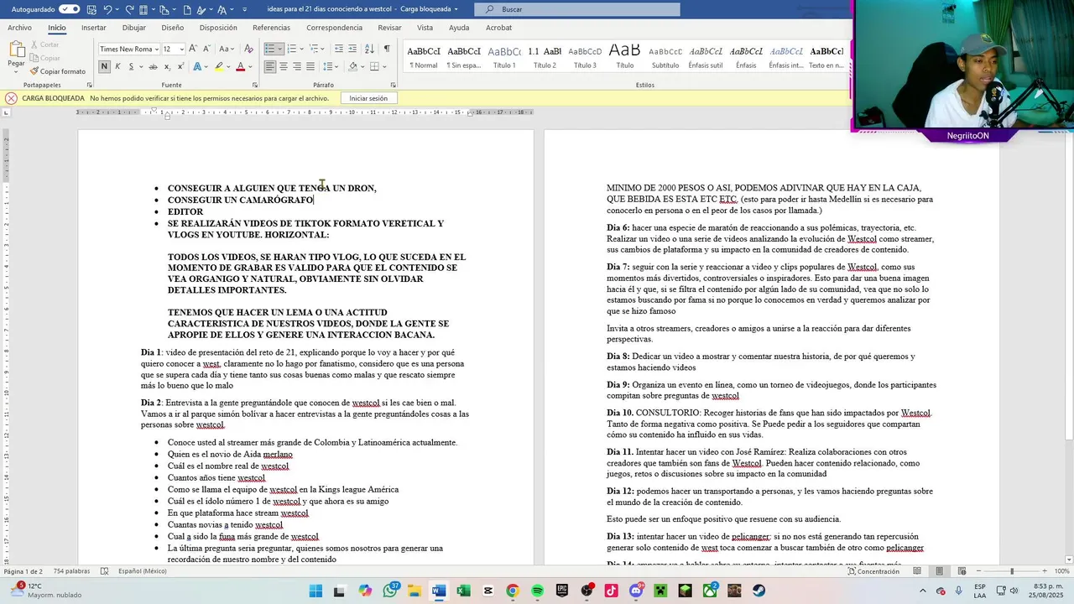
Task: Click the sort A-Z icon
Action: [371, 49]
